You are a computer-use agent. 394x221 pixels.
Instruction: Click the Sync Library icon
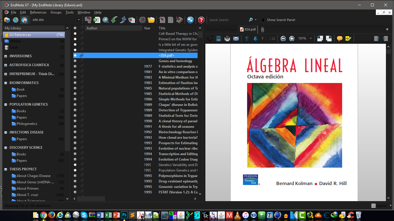click(x=190, y=20)
